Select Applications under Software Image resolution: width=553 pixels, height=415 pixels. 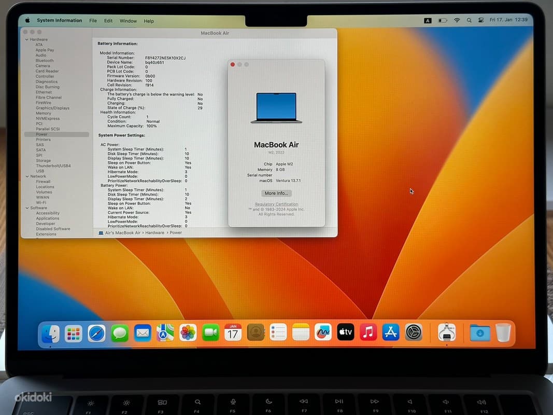[48, 218]
